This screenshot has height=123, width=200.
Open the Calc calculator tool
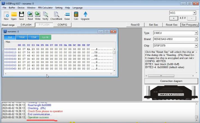click(x=76, y=16)
